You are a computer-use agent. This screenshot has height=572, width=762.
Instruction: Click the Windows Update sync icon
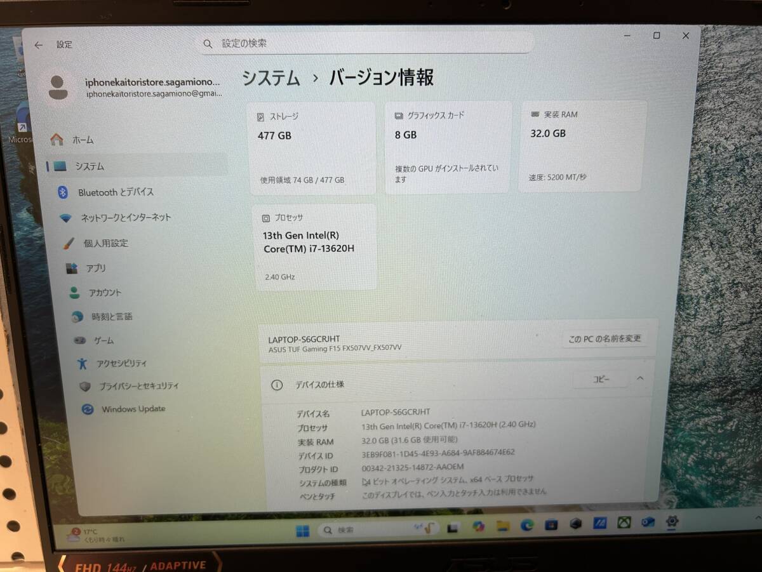point(88,409)
